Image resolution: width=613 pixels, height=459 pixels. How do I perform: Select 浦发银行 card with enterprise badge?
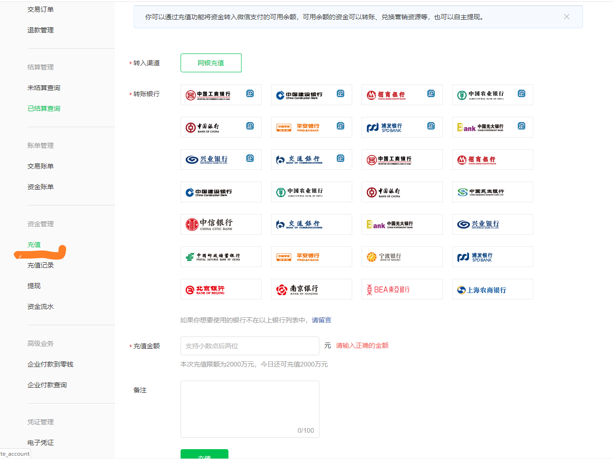coord(402,127)
